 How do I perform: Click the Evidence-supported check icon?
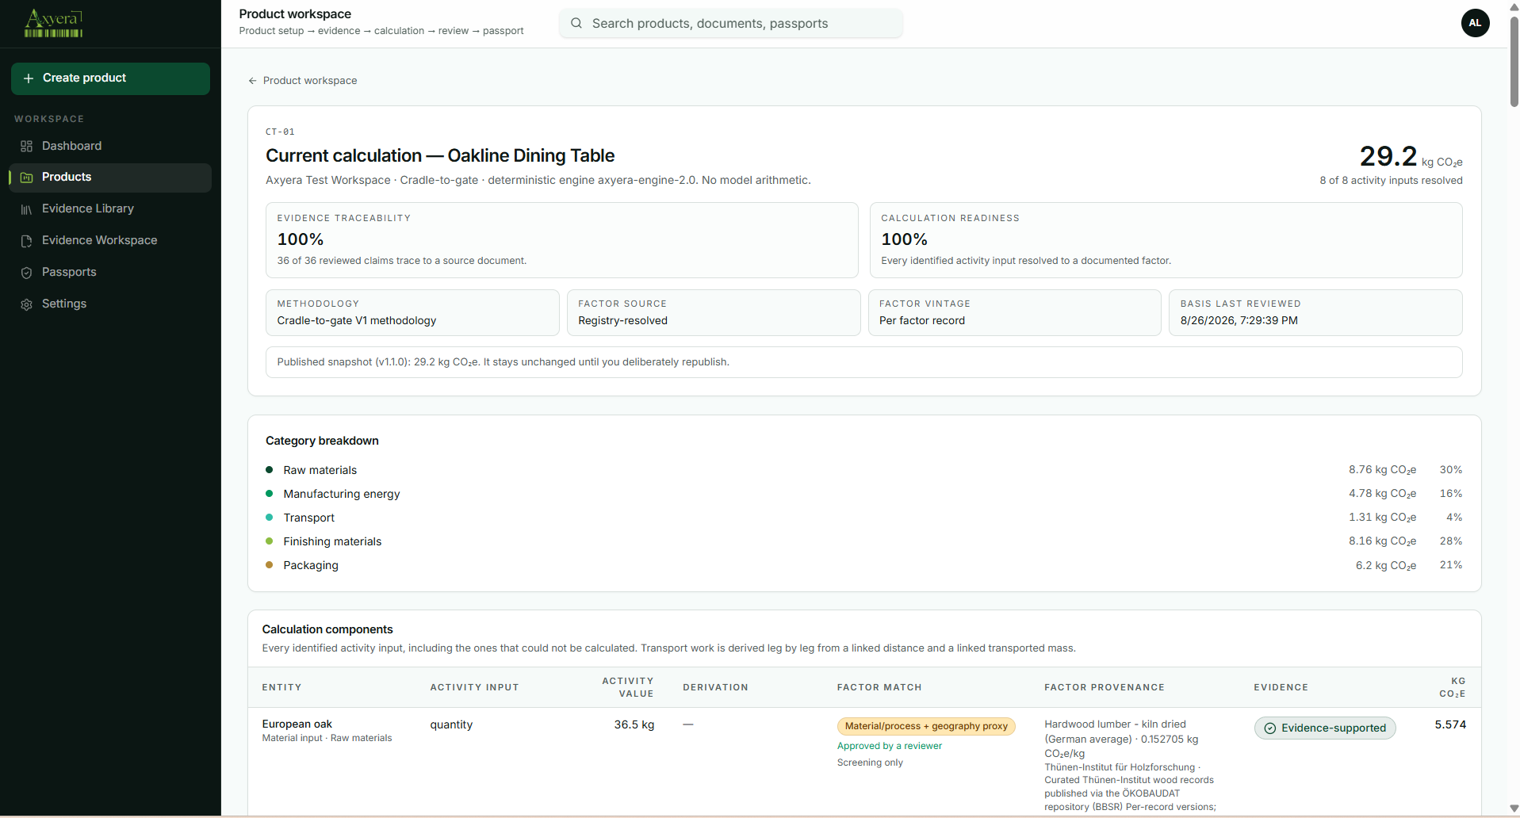click(x=1269, y=728)
